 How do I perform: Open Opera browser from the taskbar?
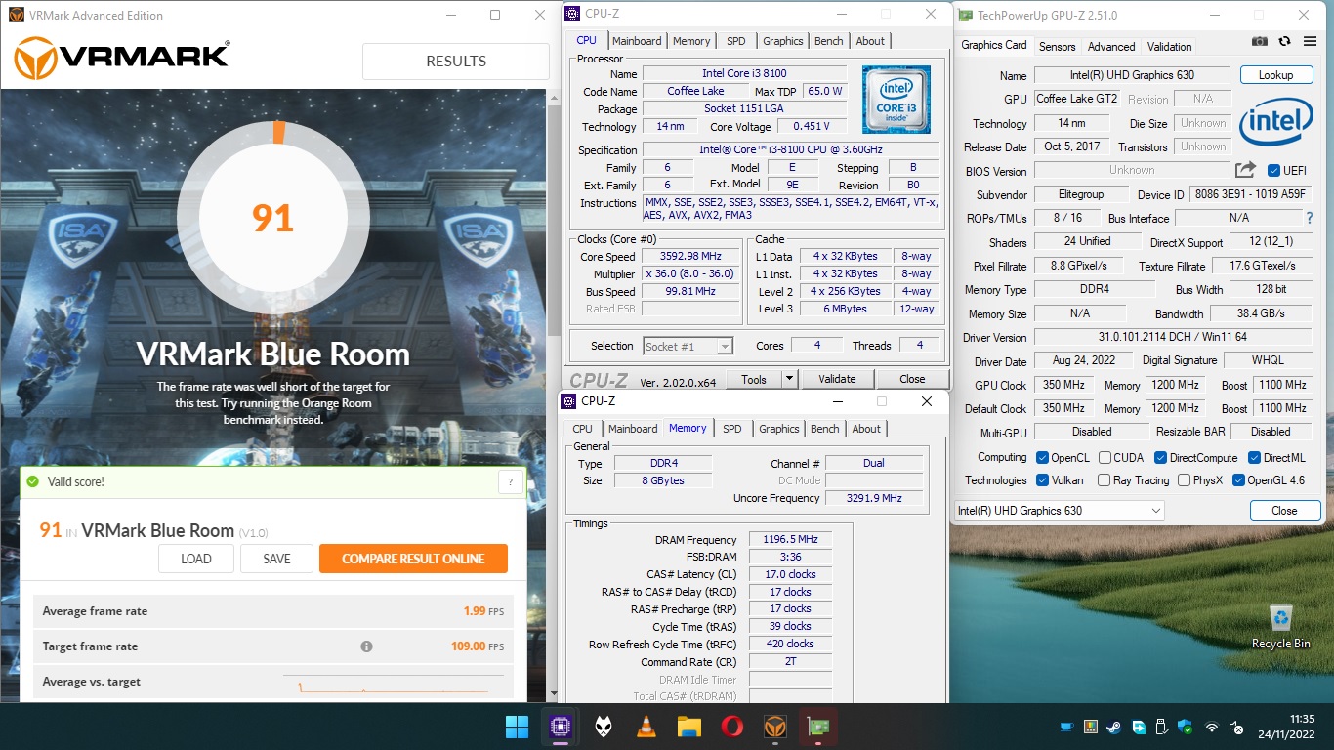pyautogui.click(x=732, y=727)
